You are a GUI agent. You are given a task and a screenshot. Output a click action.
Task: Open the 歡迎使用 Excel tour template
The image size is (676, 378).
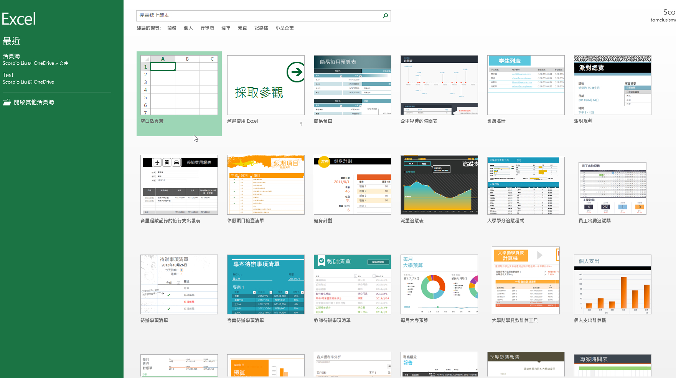coord(266,85)
